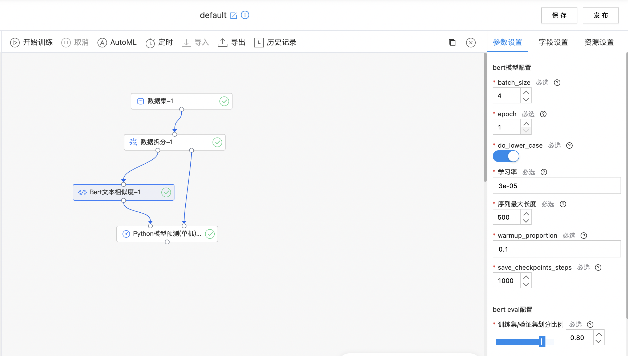Toggle the do_lower_case switch
Viewport: 628px width, 356px height.
(x=506, y=156)
